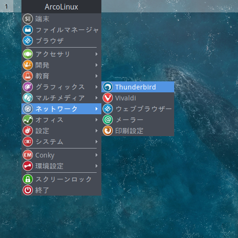Expand the グラフィックス submenu arrow
This screenshot has height=238, width=238.
click(x=97, y=87)
